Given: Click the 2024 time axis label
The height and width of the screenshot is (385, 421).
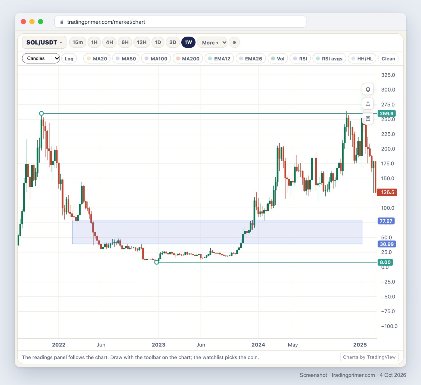Looking at the screenshot, I should 258,345.
